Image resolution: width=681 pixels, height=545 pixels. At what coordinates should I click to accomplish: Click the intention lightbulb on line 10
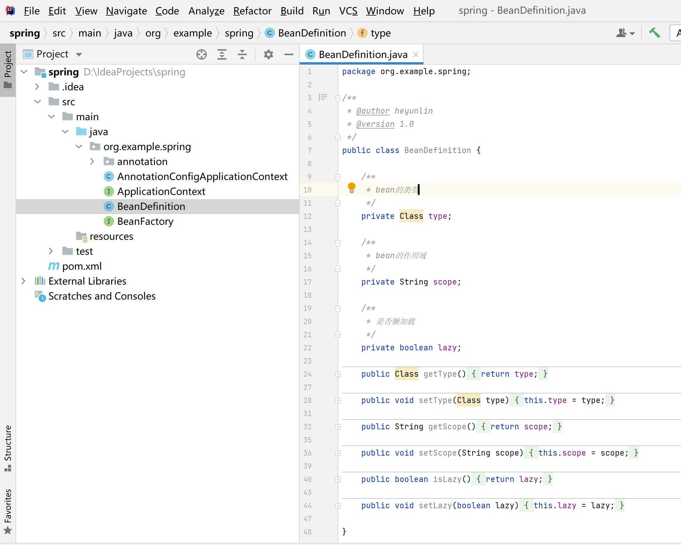click(351, 187)
